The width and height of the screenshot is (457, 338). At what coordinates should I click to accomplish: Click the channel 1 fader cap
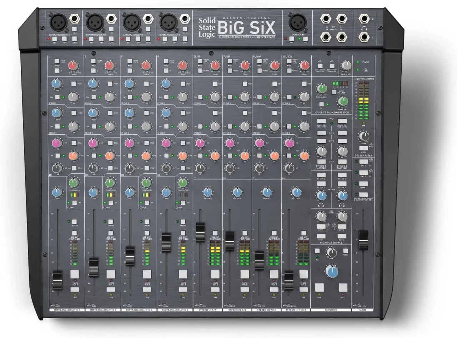coord(57,280)
